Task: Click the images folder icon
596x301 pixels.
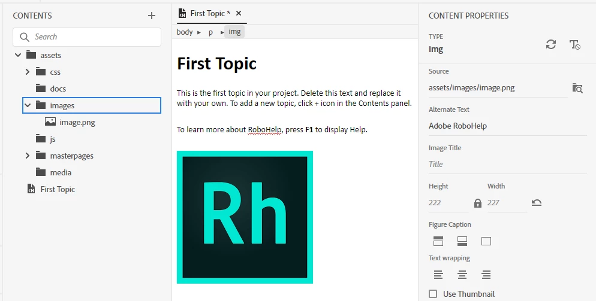Action: click(41, 105)
